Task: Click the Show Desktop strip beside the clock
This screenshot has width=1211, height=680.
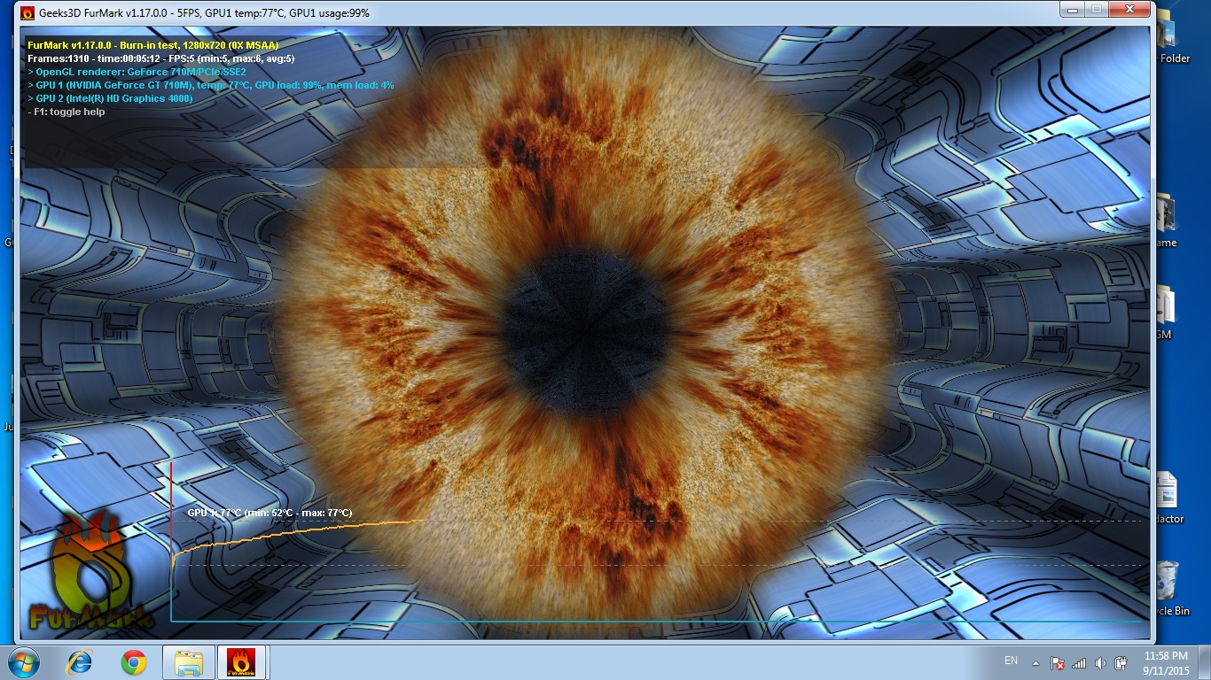Action: pyautogui.click(x=1205, y=662)
